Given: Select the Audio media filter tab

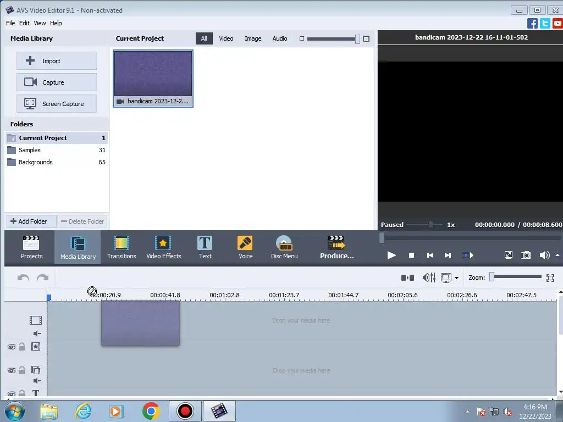Looking at the screenshot, I should click(279, 38).
